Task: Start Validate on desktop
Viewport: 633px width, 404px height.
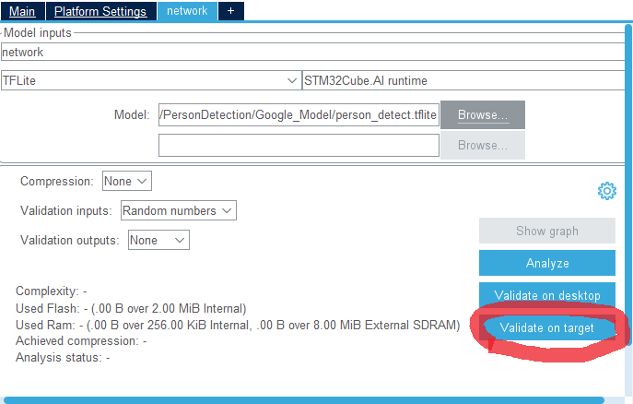Action: coord(547,295)
